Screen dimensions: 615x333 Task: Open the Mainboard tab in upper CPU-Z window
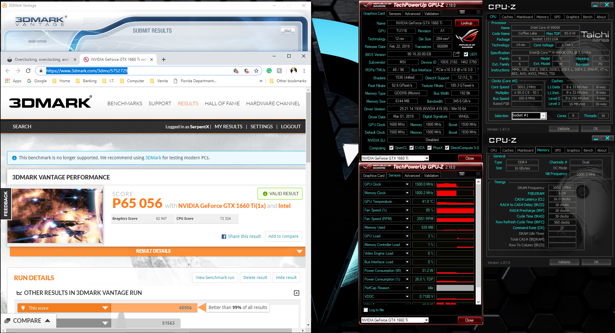tap(525, 17)
